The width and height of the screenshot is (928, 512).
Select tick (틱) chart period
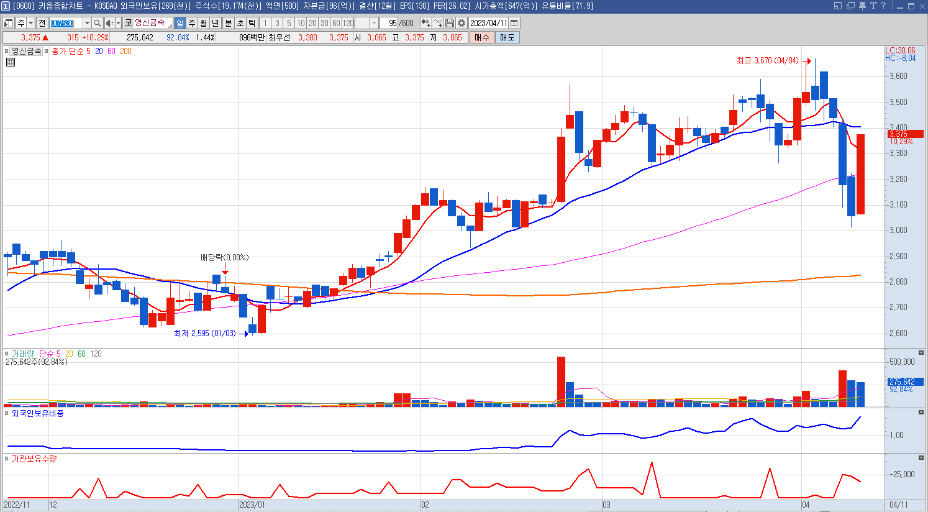click(x=252, y=23)
